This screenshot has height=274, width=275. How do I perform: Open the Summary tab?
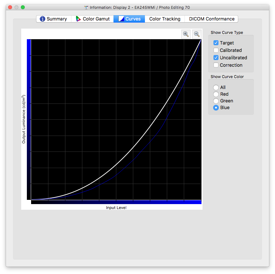[x=53, y=19]
